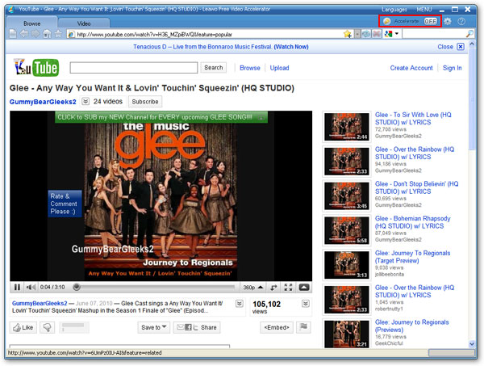Viewport: 484px width, 366px height.
Task: Click the Share button
Action: coord(197,327)
